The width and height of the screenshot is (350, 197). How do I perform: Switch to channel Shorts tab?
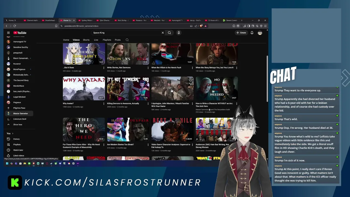tap(86, 40)
